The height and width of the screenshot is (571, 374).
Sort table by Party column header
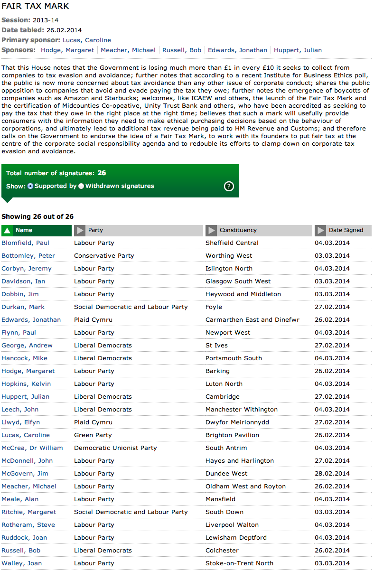pos(95,230)
